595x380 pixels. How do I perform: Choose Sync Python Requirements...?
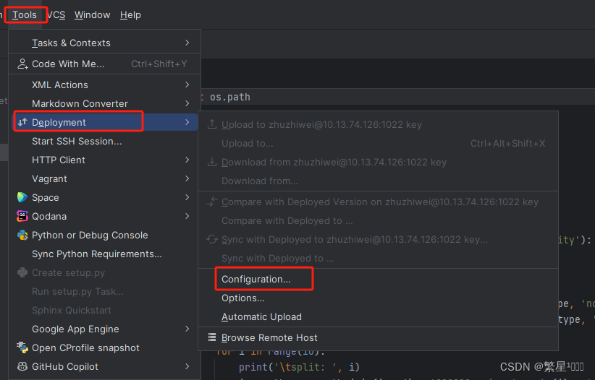[105, 254]
